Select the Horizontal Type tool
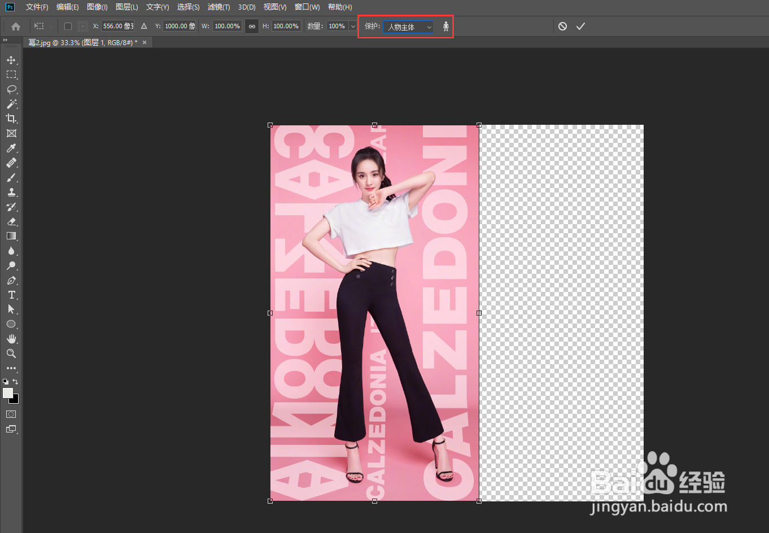 click(11, 295)
